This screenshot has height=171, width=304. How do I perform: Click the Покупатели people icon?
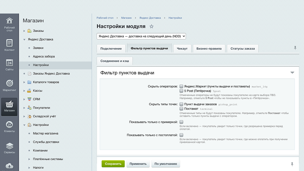29,107
